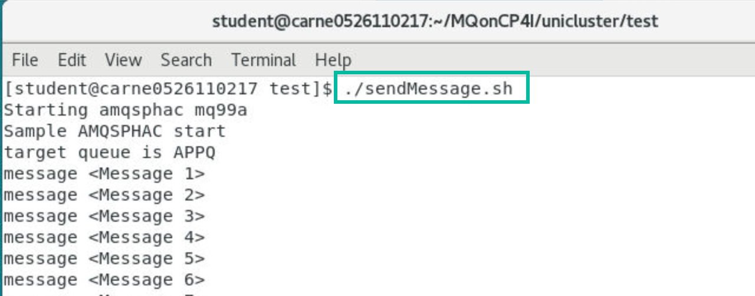Open the Help menu
This screenshot has width=755, height=296.
point(333,60)
